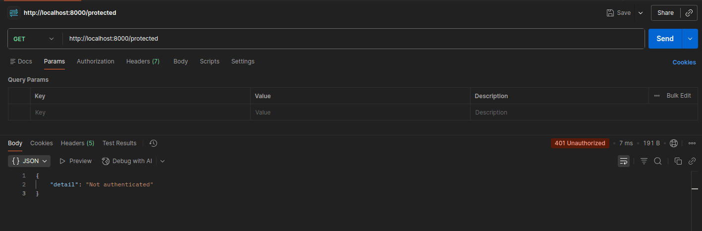The image size is (702, 231).
Task: Open the JSON format dropdown
Action: tap(29, 161)
